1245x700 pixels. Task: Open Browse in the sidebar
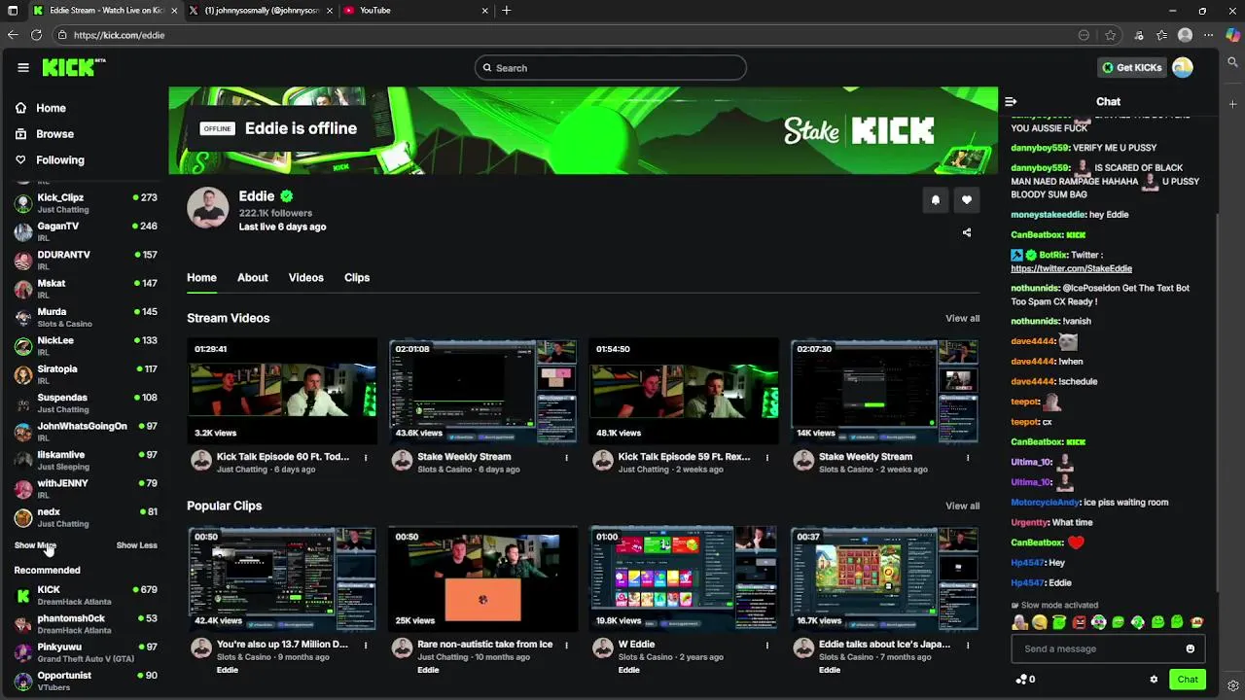pos(54,134)
